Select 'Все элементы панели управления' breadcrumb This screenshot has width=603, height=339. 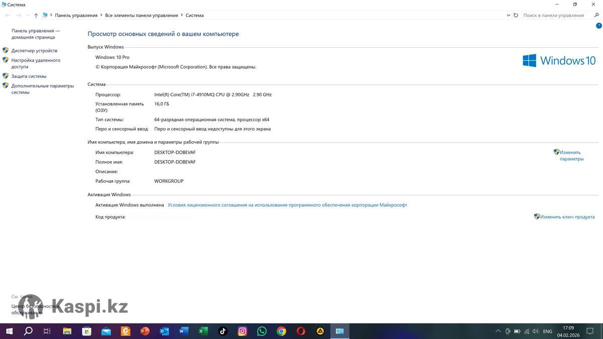click(x=141, y=16)
